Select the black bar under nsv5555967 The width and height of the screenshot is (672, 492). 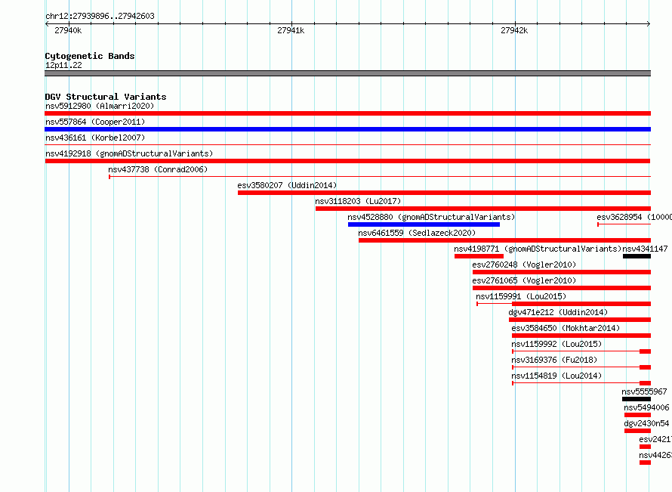pyautogui.click(x=637, y=399)
